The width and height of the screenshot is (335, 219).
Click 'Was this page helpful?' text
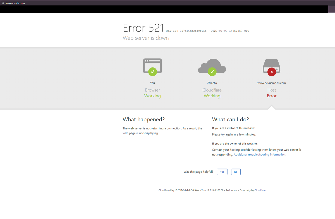[x=198, y=172]
